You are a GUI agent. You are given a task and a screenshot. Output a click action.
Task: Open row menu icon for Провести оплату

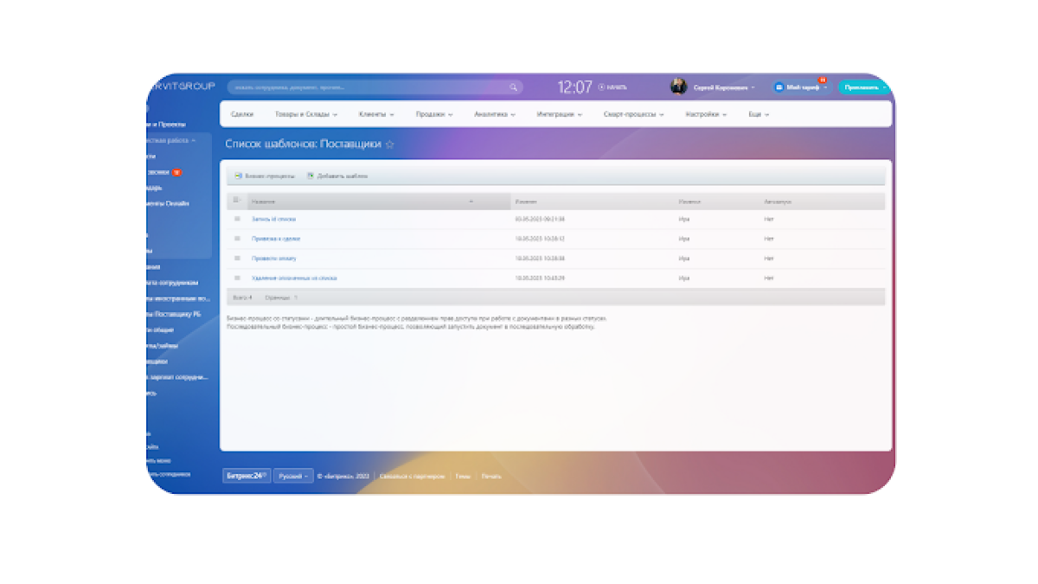[237, 259]
